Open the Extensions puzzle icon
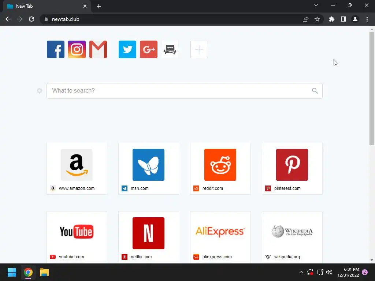Viewport: 375px width, 281px height. [332, 19]
